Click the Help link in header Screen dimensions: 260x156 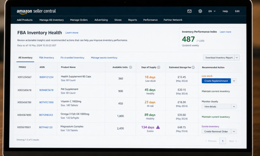[225, 11]
